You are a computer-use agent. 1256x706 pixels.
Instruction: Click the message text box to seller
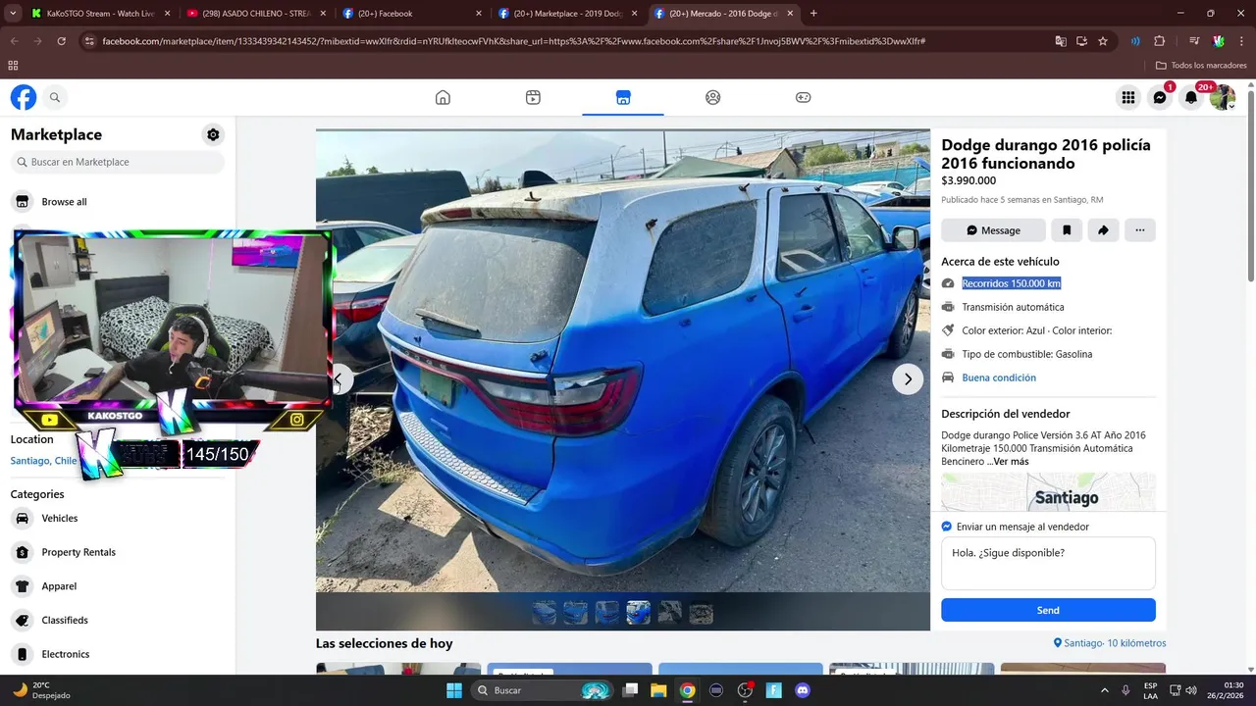coord(1048,564)
